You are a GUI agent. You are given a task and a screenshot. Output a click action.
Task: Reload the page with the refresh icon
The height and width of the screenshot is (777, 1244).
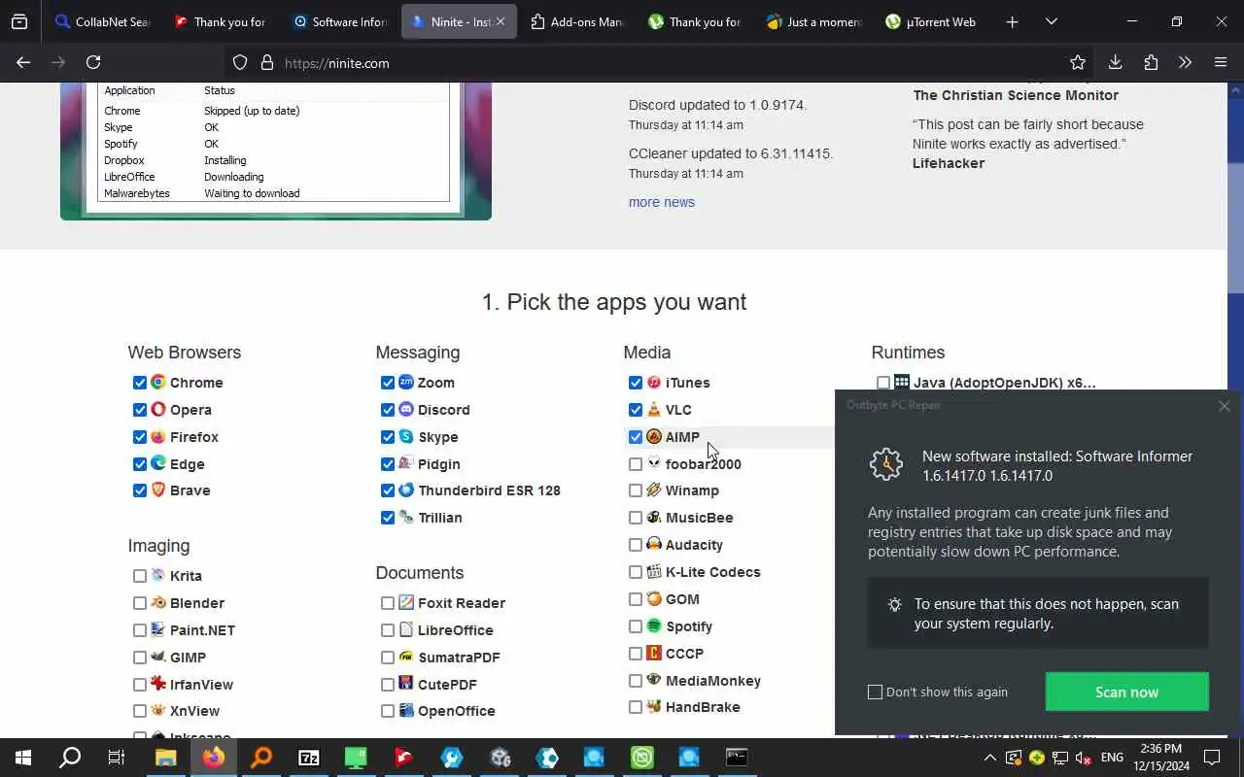point(93,62)
